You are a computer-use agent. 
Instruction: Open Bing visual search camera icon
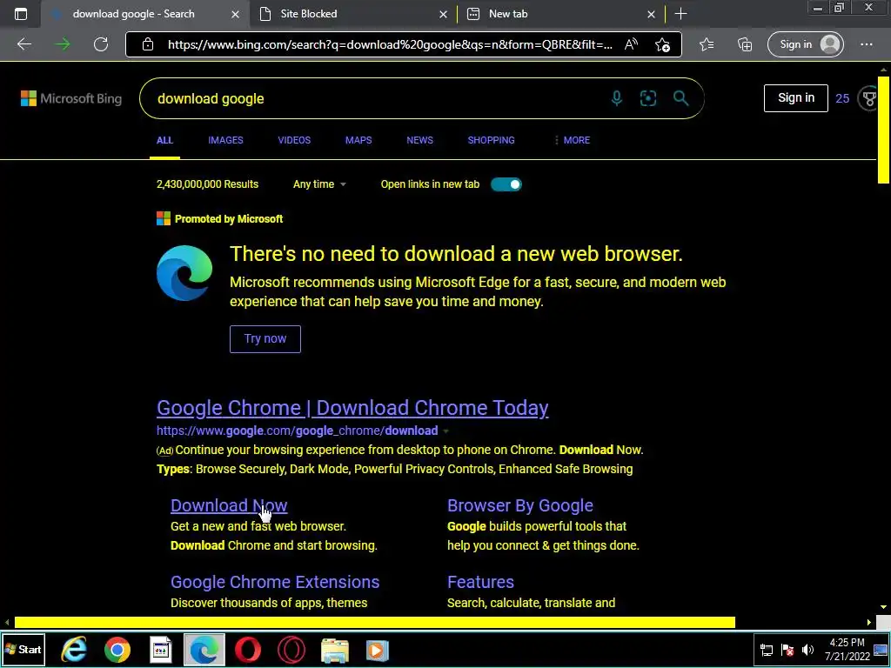click(x=647, y=98)
